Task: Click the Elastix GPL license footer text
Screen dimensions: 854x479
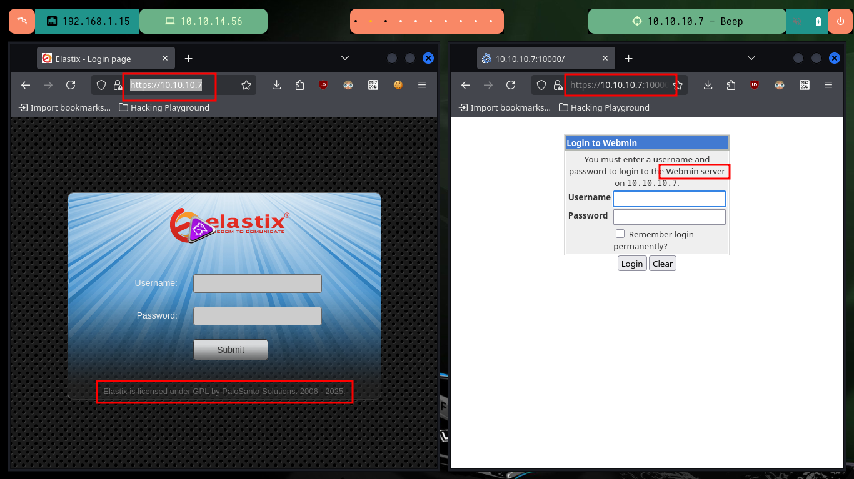Action: 224,392
